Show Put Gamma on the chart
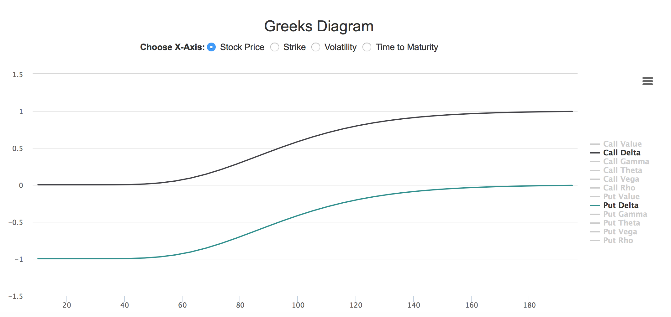The height and width of the screenshot is (317, 671). click(x=625, y=214)
